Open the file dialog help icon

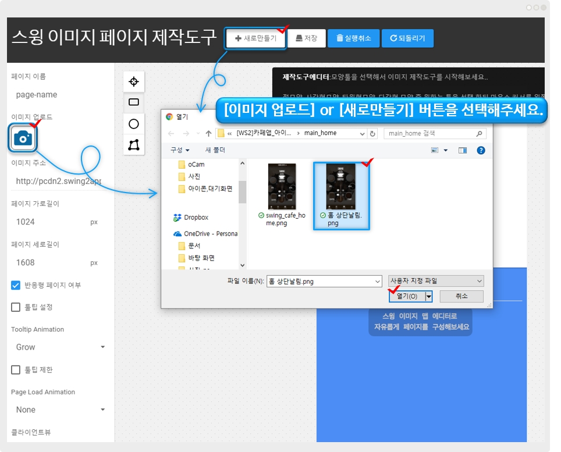(481, 150)
